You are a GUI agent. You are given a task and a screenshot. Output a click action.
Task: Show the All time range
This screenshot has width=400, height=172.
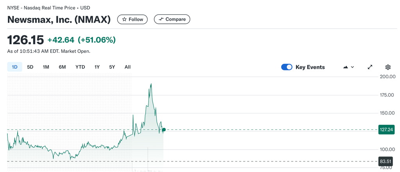[128, 67]
